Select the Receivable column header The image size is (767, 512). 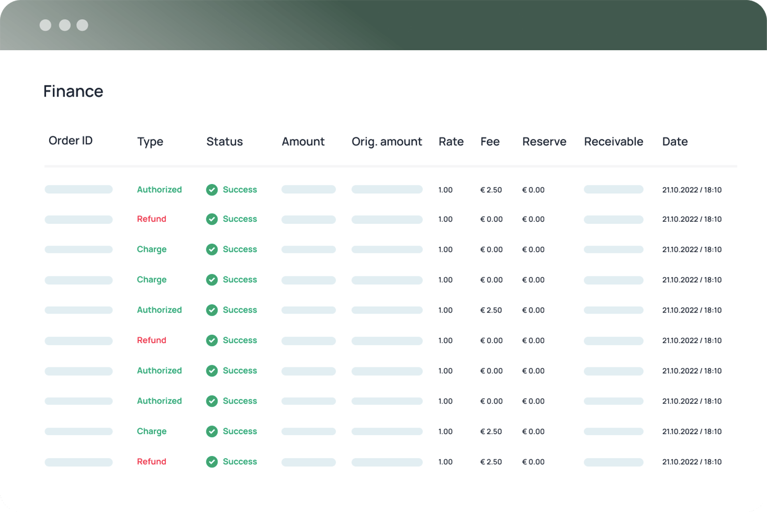tap(614, 141)
